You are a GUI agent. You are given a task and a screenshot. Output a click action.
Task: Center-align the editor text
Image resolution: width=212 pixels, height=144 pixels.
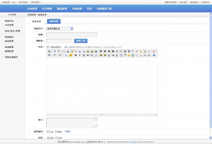pos(105,51)
